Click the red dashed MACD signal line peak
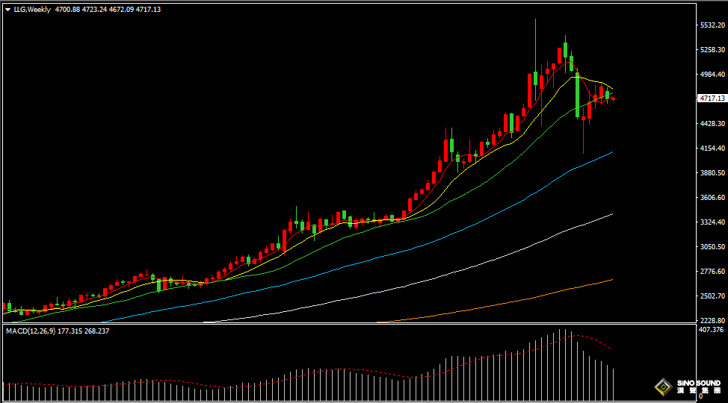Screen dimensions: 728x403 click(572, 336)
